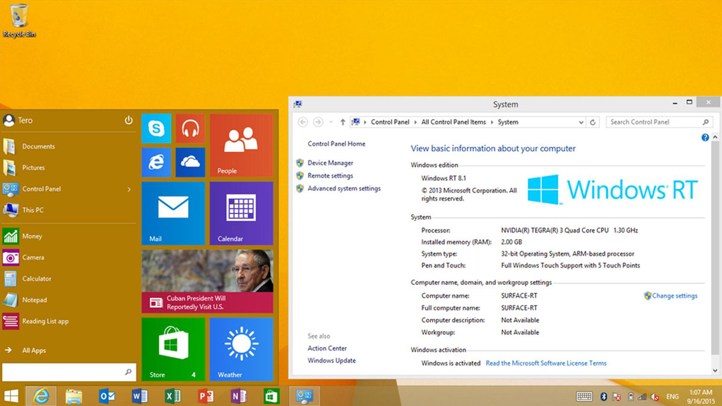Image resolution: width=722 pixels, height=406 pixels.
Task: Open the OneDrive tile
Action: [x=190, y=161]
